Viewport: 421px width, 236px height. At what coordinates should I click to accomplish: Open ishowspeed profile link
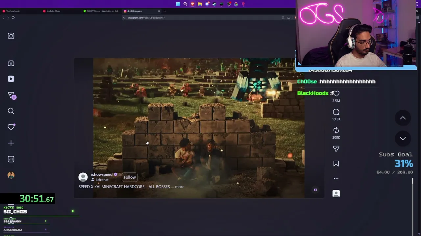click(x=102, y=174)
